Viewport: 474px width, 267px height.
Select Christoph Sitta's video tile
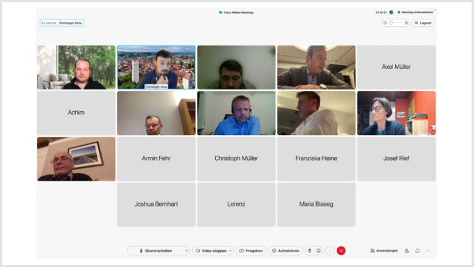pos(156,68)
